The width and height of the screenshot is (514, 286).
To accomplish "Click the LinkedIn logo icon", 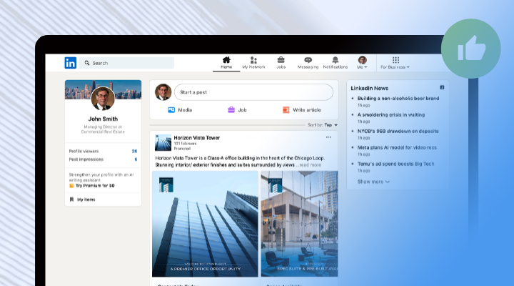I will (71, 63).
